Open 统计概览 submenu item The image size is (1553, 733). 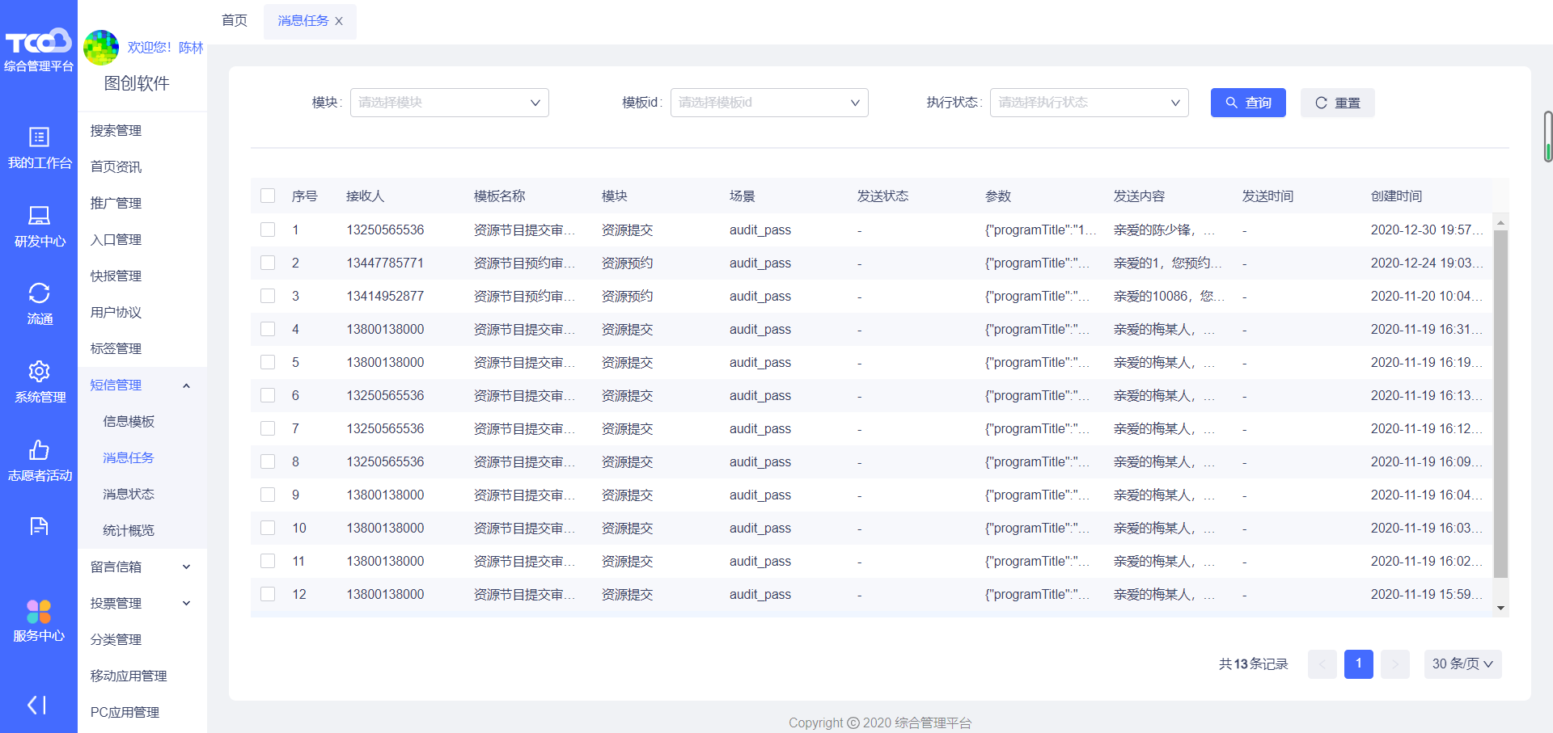point(129,531)
